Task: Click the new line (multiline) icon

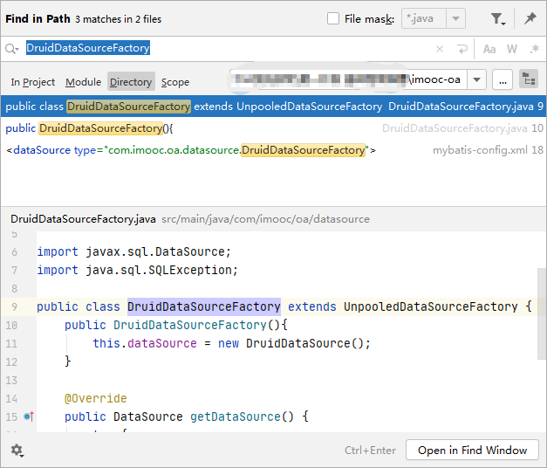Action: pyautogui.click(x=462, y=49)
